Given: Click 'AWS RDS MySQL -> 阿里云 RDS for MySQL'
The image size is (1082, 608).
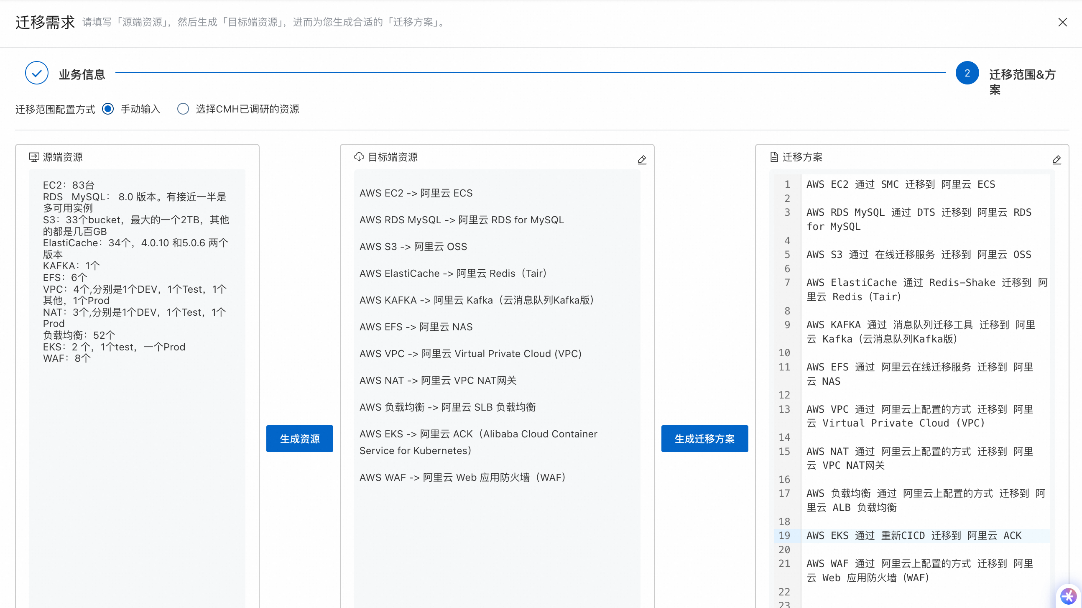Looking at the screenshot, I should (462, 220).
